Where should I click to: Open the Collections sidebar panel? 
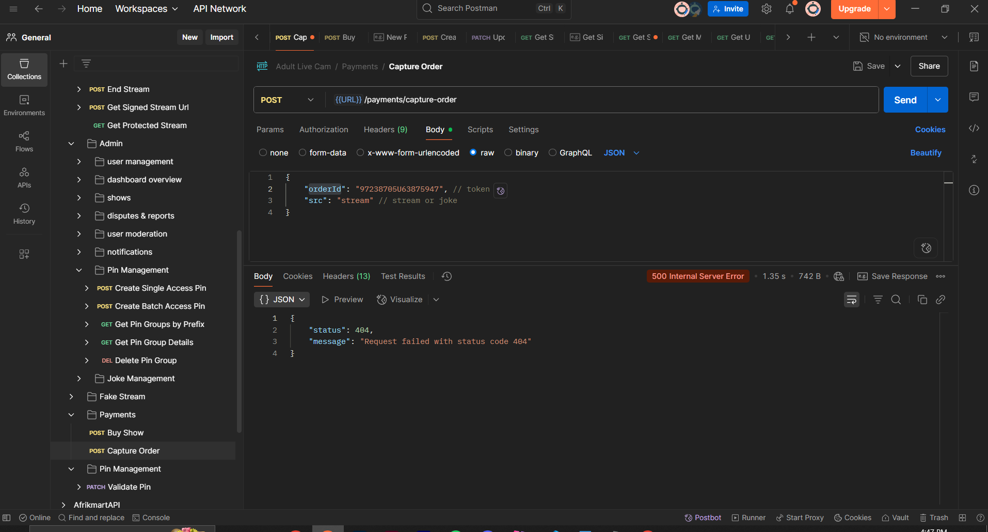coord(24,70)
